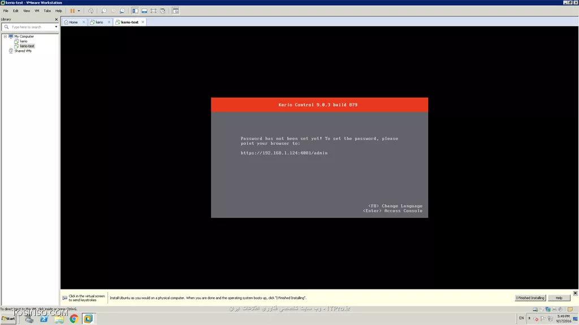Dismiss the install hint bar
Image resolution: width=579 pixels, height=325 pixels.
[575, 293]
